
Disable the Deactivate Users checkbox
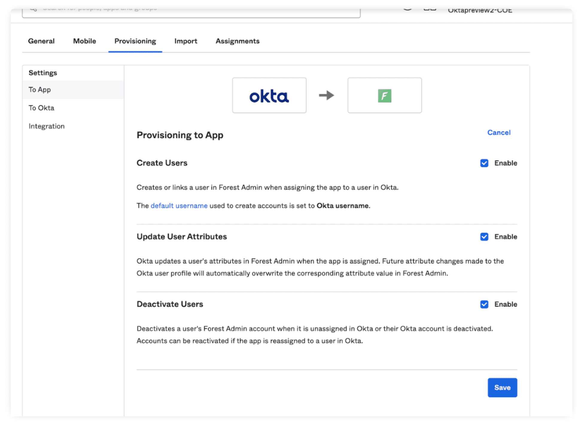(484, 304)
